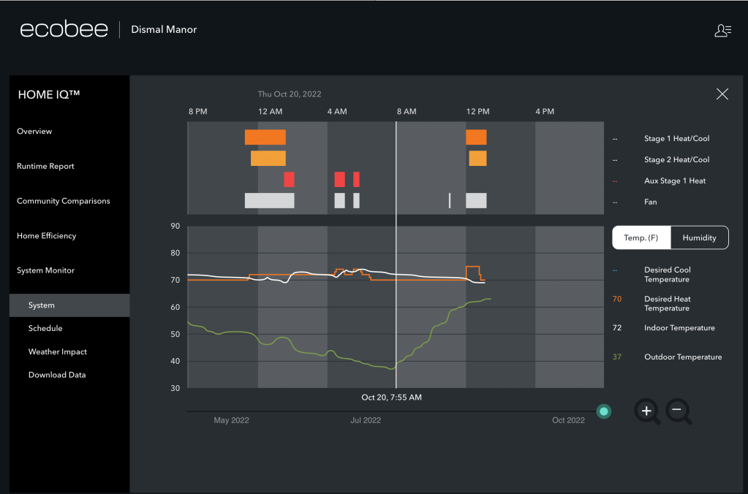Click Download Data link
The image size is (748, 494).
[56, 375]
